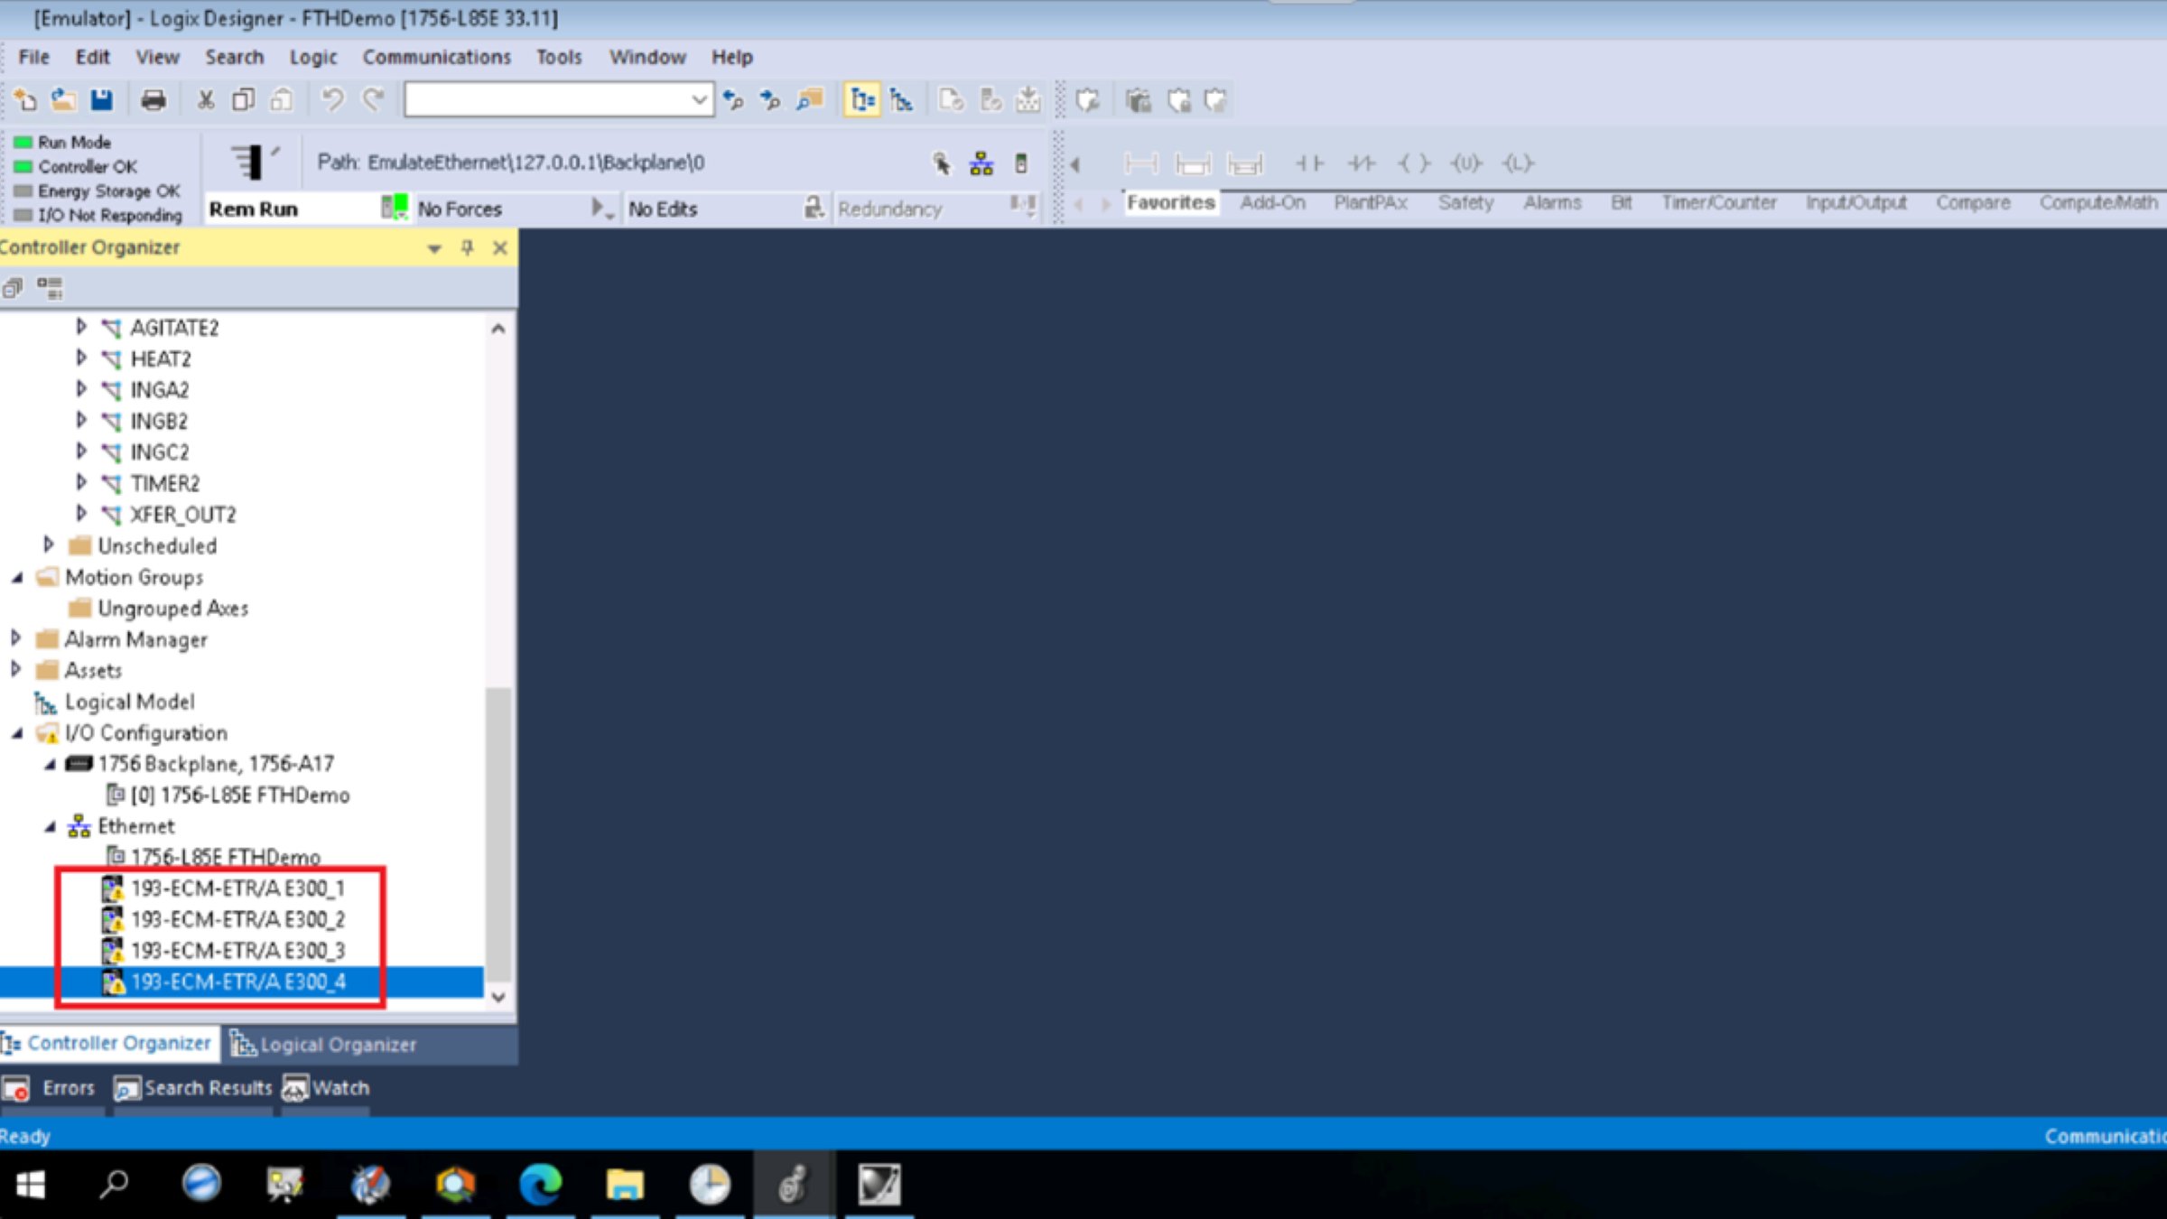This screenshot has width=2167, height=1219.
Task: Insert Output Unlatch (U) instruction
Action: (x=1465, y=163)
